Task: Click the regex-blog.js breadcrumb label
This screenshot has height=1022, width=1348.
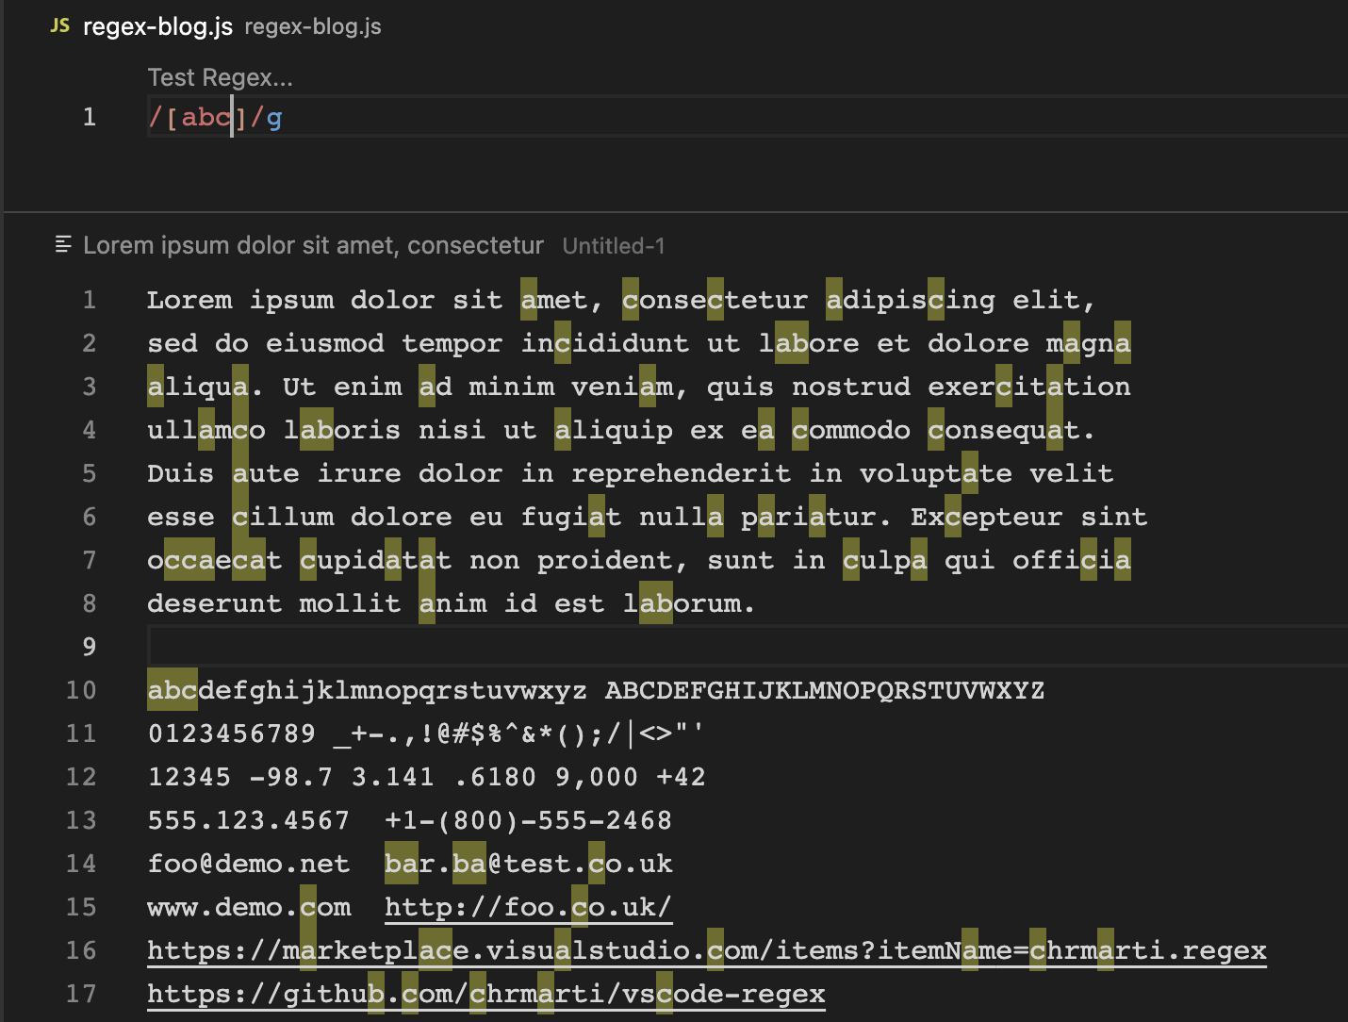Action: tap(312, 26)
